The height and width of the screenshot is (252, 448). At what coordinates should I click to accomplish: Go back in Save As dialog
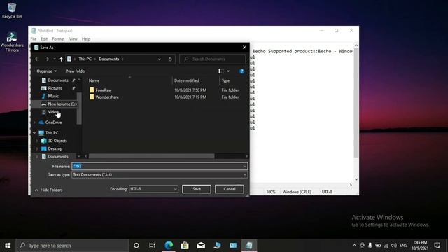pos(37,59)
